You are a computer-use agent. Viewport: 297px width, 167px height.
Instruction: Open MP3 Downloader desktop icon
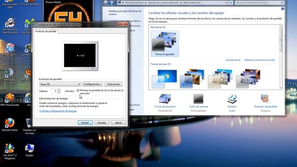click(x=10, y=100)
